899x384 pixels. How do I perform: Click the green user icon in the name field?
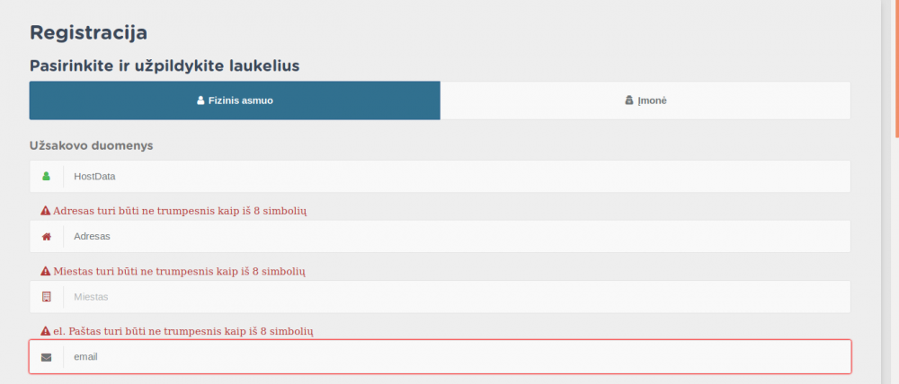(47, 177)
